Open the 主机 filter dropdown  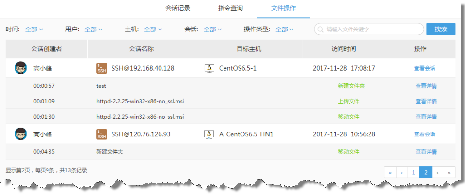coord(153,30)
